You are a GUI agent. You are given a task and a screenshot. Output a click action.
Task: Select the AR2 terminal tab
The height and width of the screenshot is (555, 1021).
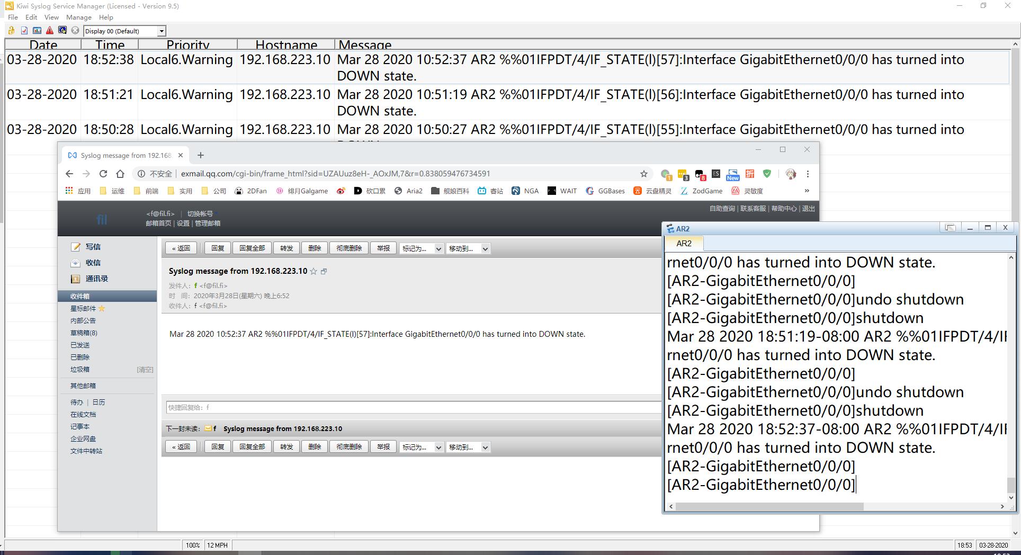click(684, 244)
